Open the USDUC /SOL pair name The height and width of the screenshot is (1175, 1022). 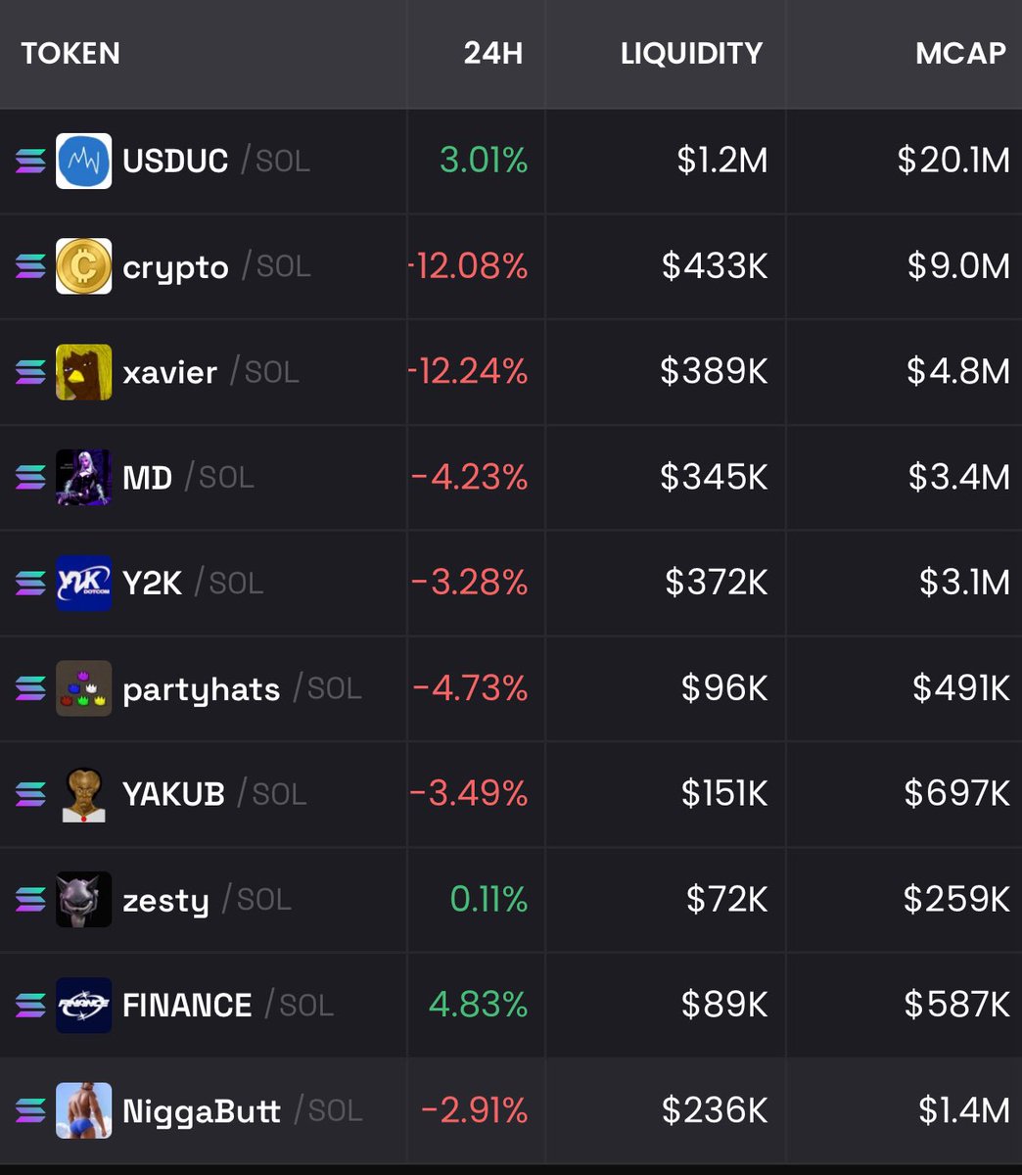coord(216,161)
